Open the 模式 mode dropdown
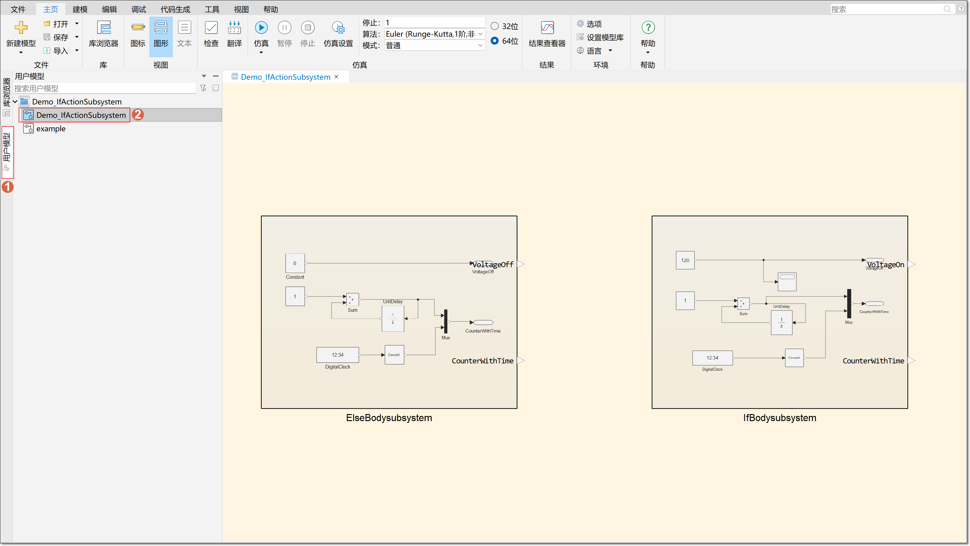Viewport: 970px width, 546px height. pyautogui.click(x=480, y=45)
